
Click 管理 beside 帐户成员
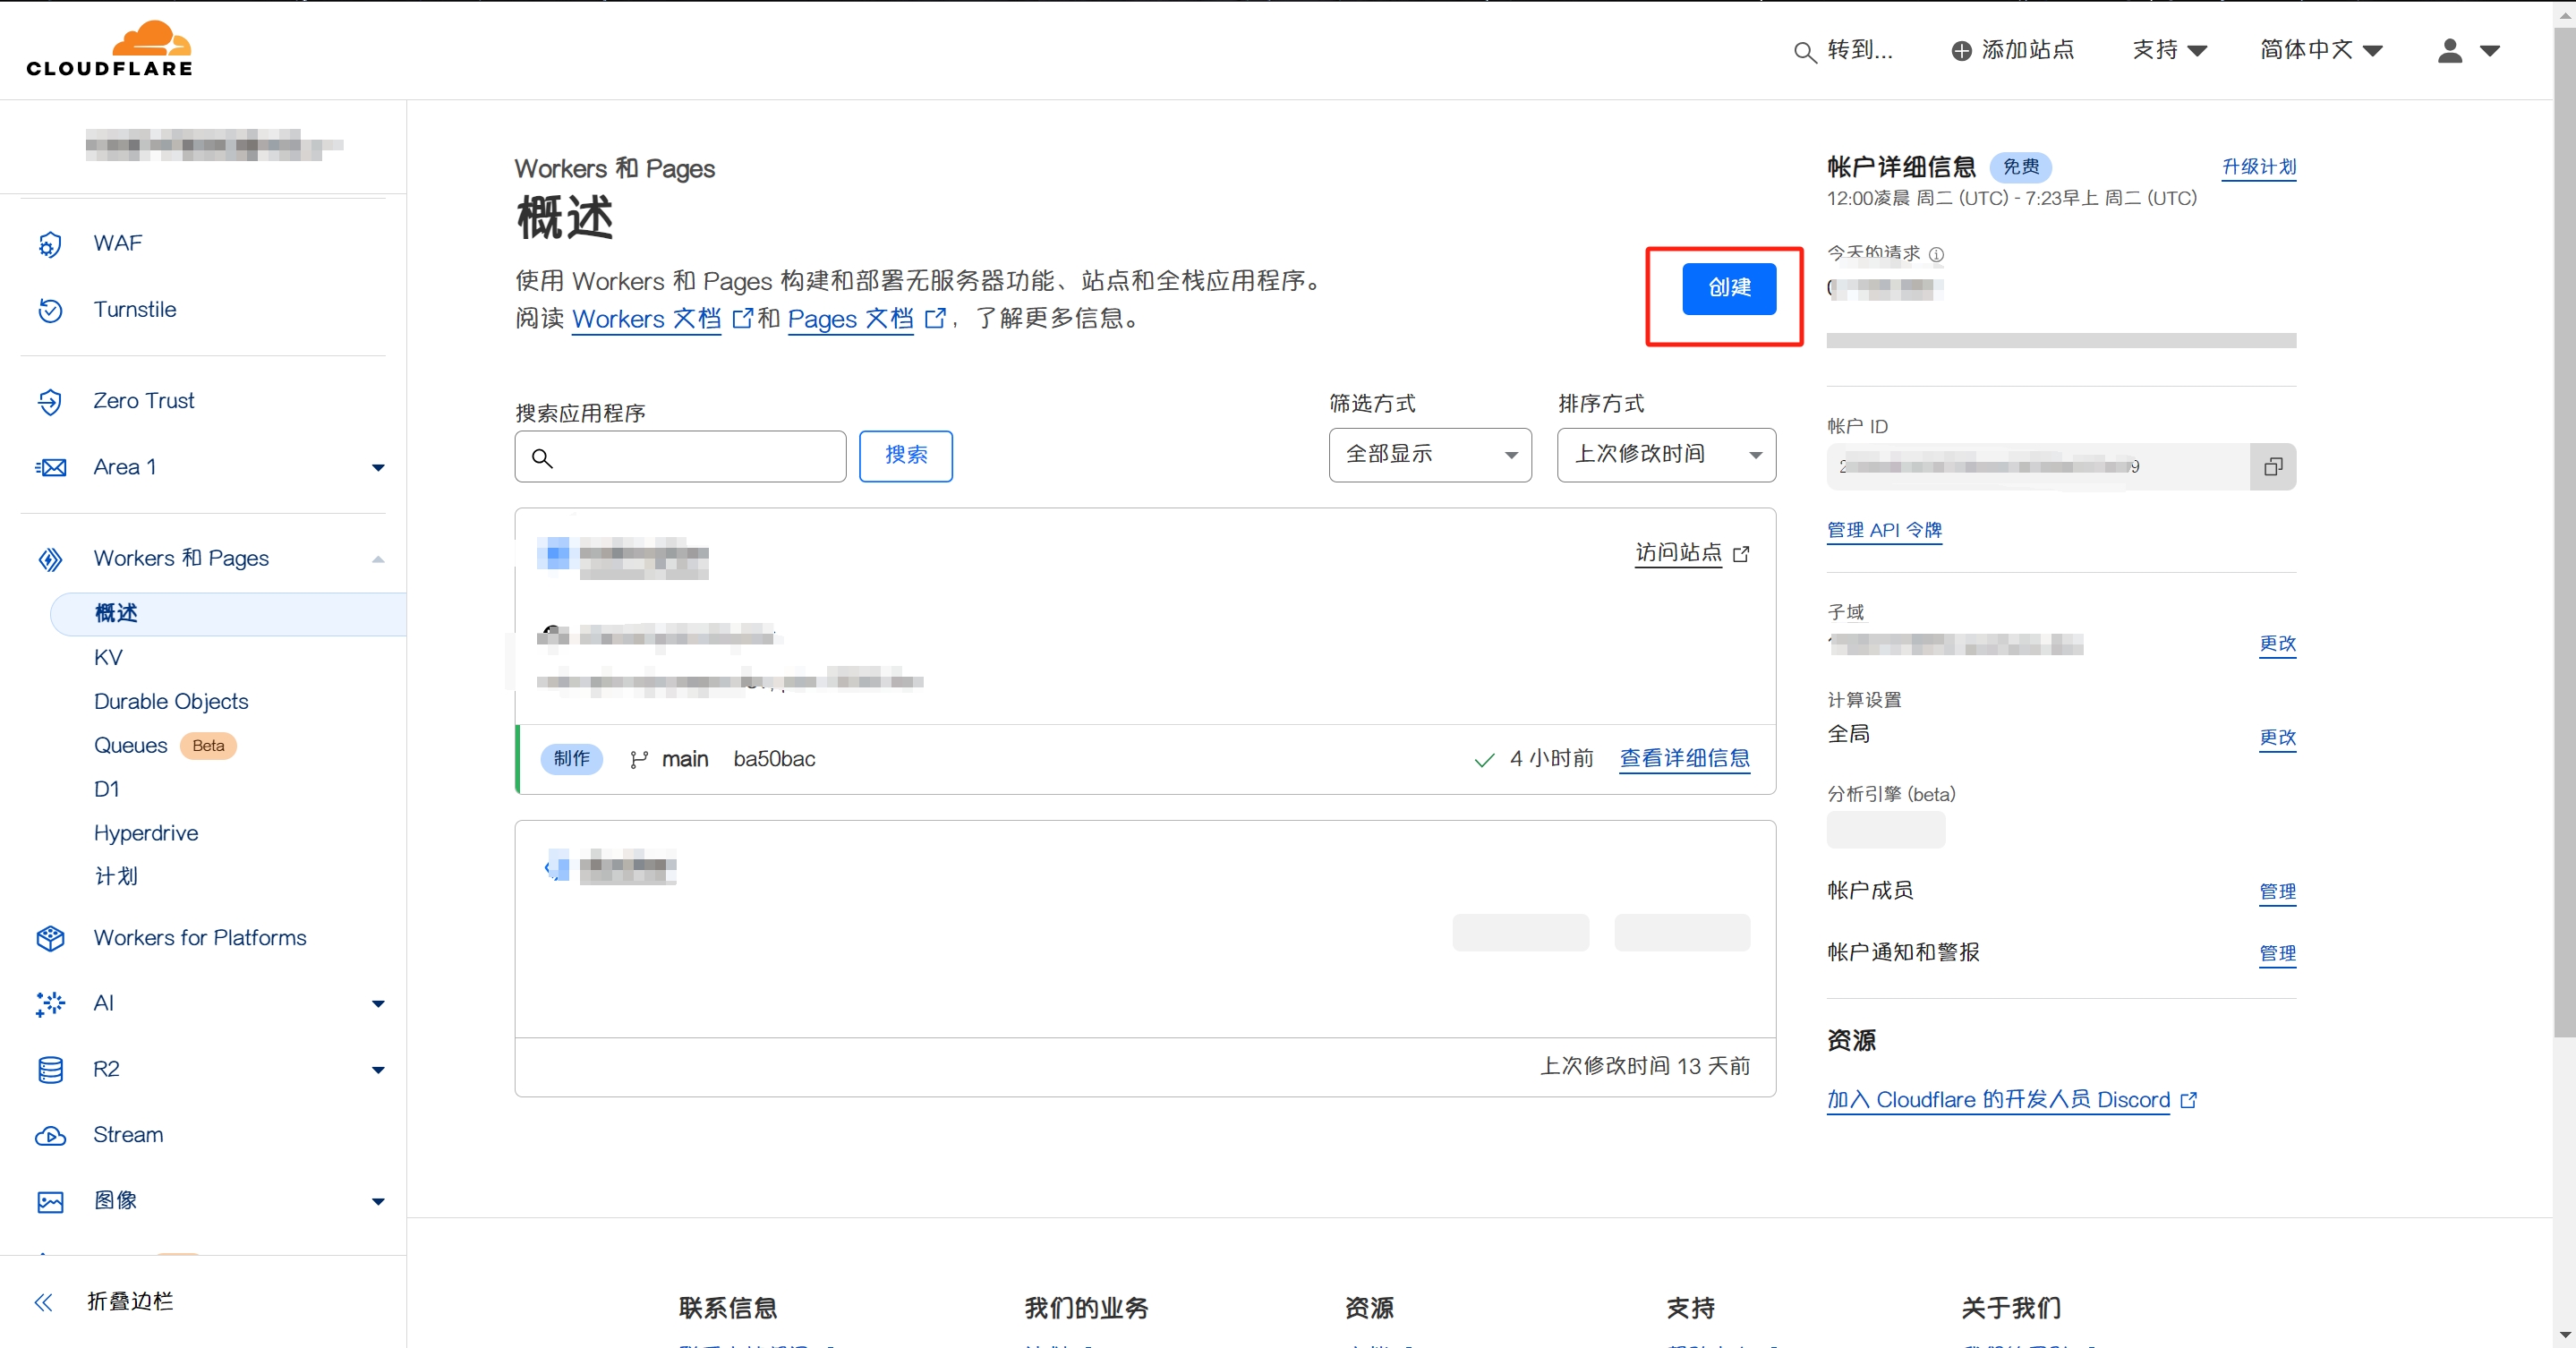pos(2277,892)
